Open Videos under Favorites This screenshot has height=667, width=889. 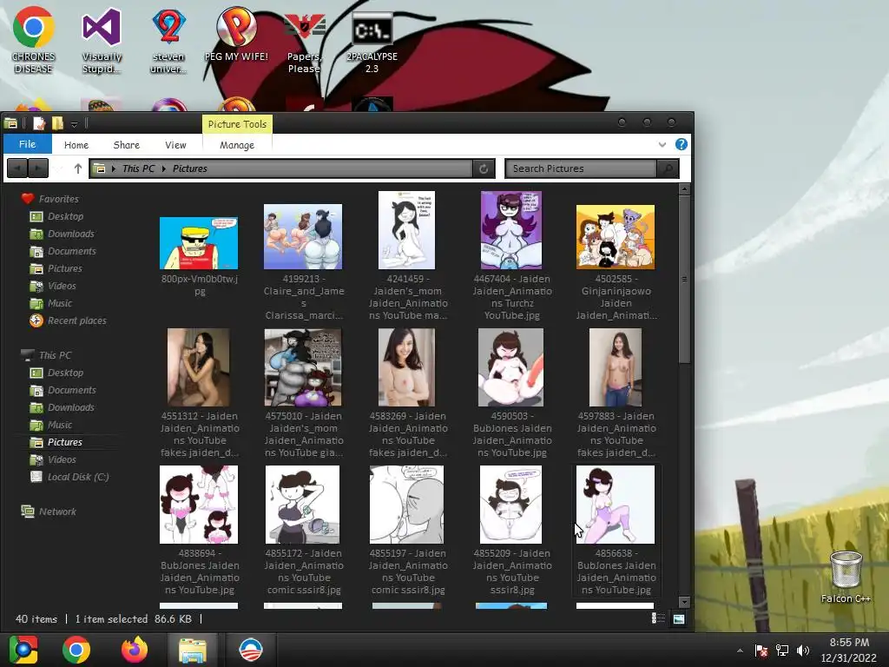62,286
